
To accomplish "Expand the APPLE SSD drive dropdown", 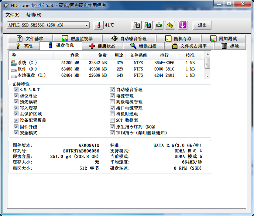I will 87,25.
